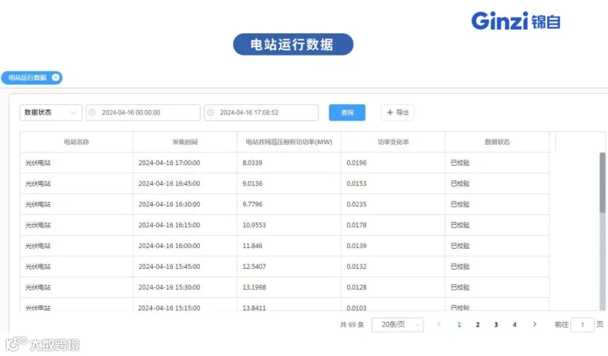Click 已校验 status in the 16:45:00 row
This screenshot has width=608, height=356.
pyautogui.click(x=460, y=183)
